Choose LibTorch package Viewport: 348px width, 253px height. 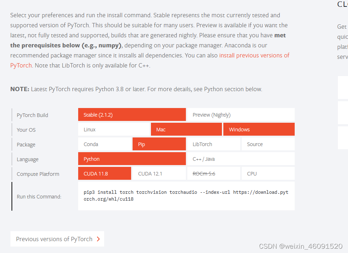pyautogui.click(x=214, y=144)
